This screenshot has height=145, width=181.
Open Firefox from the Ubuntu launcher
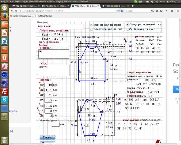(4, 17)
